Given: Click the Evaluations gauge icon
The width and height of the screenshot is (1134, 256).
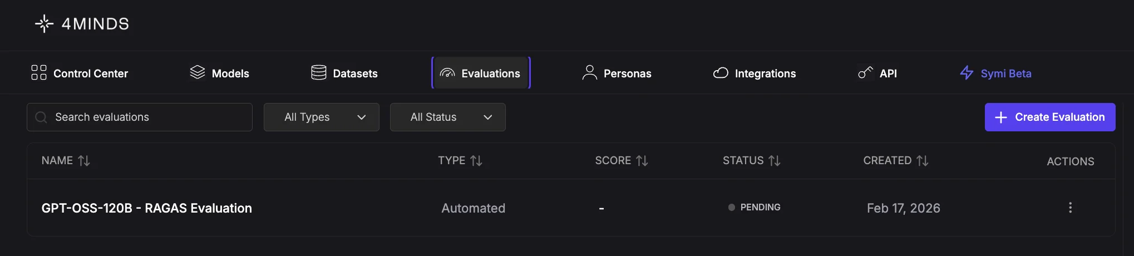Looking at the screenshot, I should 447,73.
